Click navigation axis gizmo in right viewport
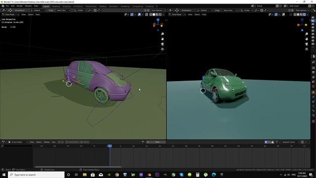 click(302, 25)
